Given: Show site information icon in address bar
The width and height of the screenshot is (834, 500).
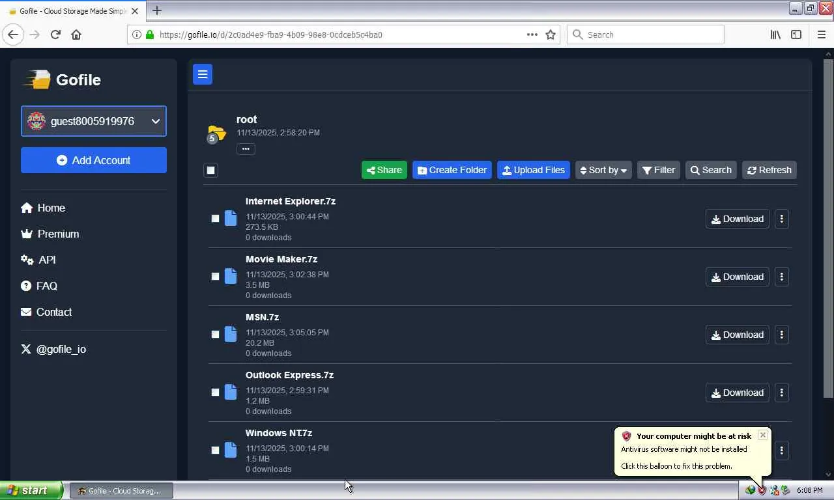Looking at the screenshot, I should click(x=137, y=35).
